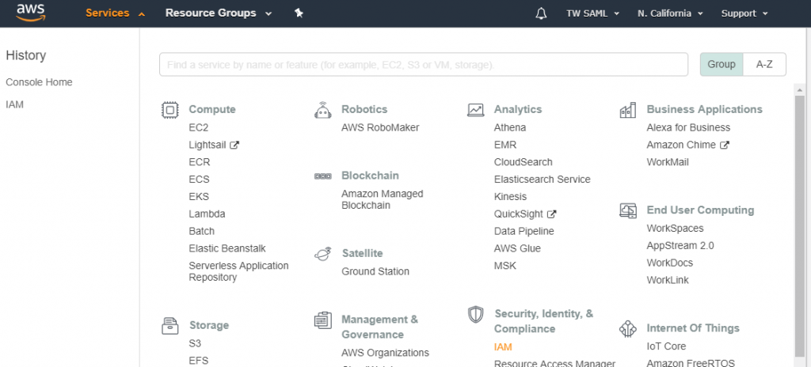Open AppStream 2.0
The height and width of the screenshot is (367, 811).
pos(680,246)
